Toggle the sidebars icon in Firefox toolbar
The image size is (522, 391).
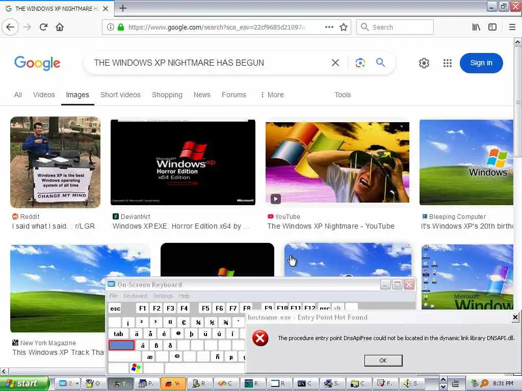492,27
